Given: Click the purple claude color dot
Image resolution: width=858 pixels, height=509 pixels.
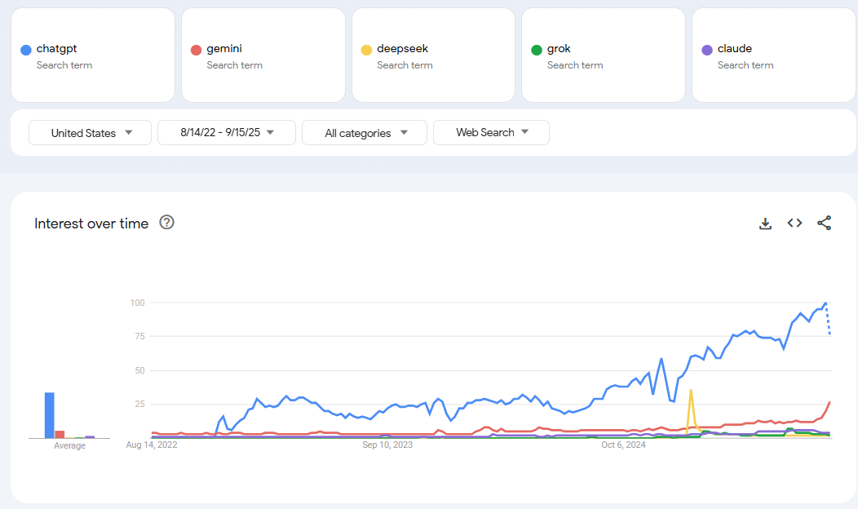Looking at the screenshot, I should pos(707,50).
